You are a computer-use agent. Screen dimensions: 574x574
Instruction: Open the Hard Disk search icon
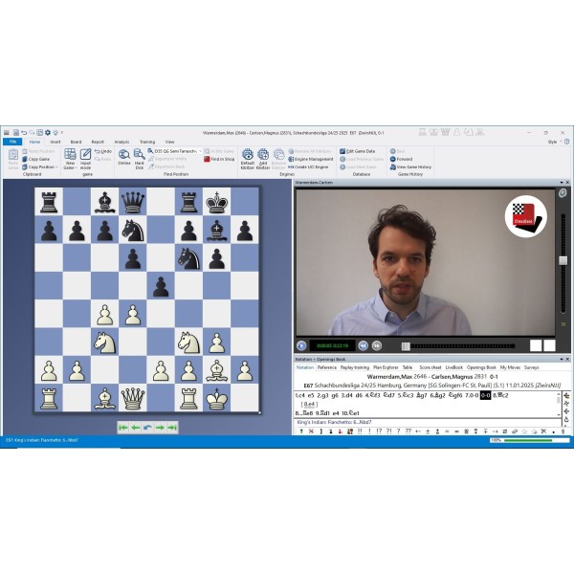pyautogui.click(x=139, y=156)
